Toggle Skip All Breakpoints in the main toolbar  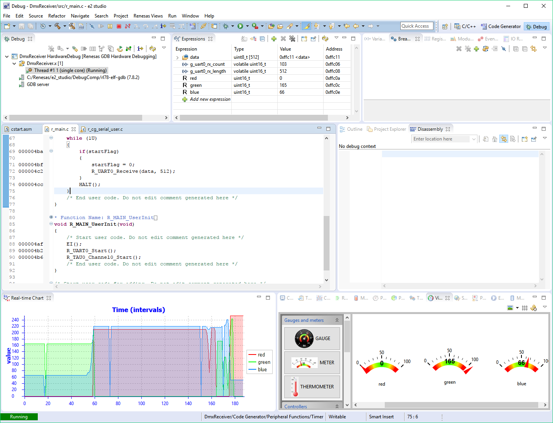[x=92, y=26]
